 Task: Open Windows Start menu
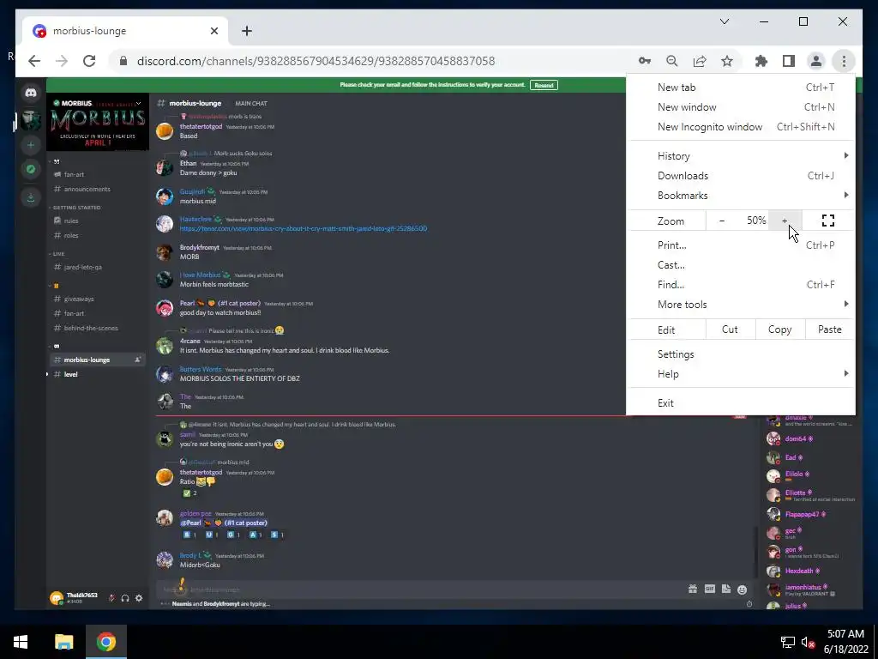point(21,642)
